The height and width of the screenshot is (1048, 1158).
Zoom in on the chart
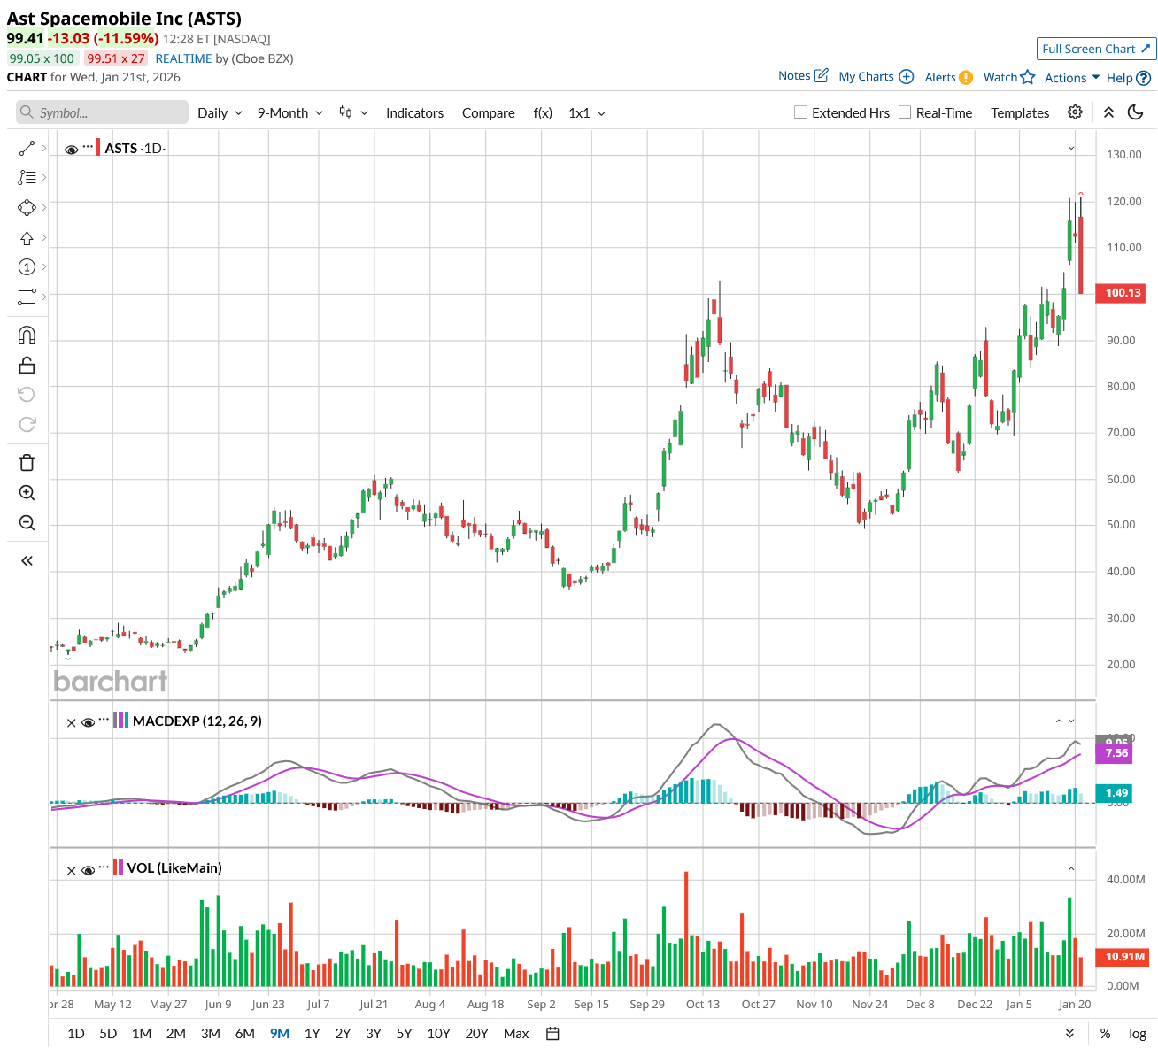click(x=27, y=493)
